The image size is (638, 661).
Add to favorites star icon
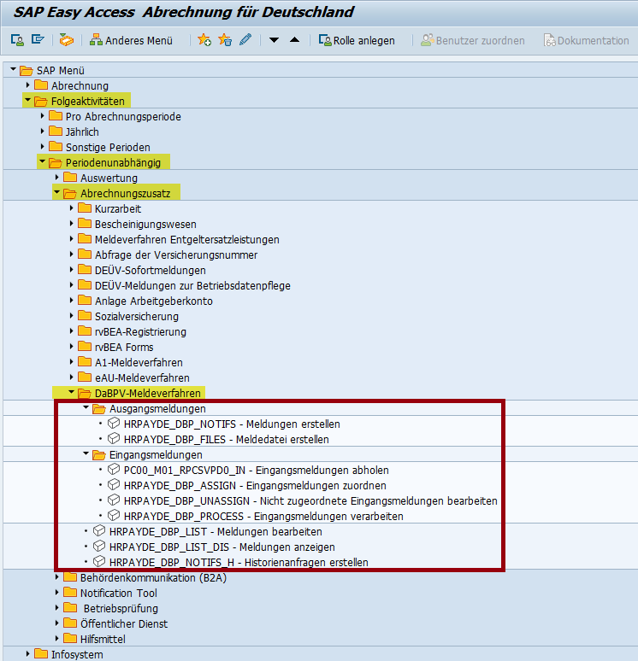204,40
